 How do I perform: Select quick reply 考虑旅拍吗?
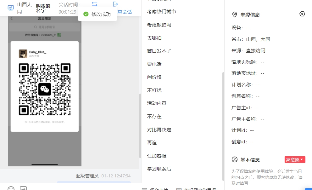[159, 25]
